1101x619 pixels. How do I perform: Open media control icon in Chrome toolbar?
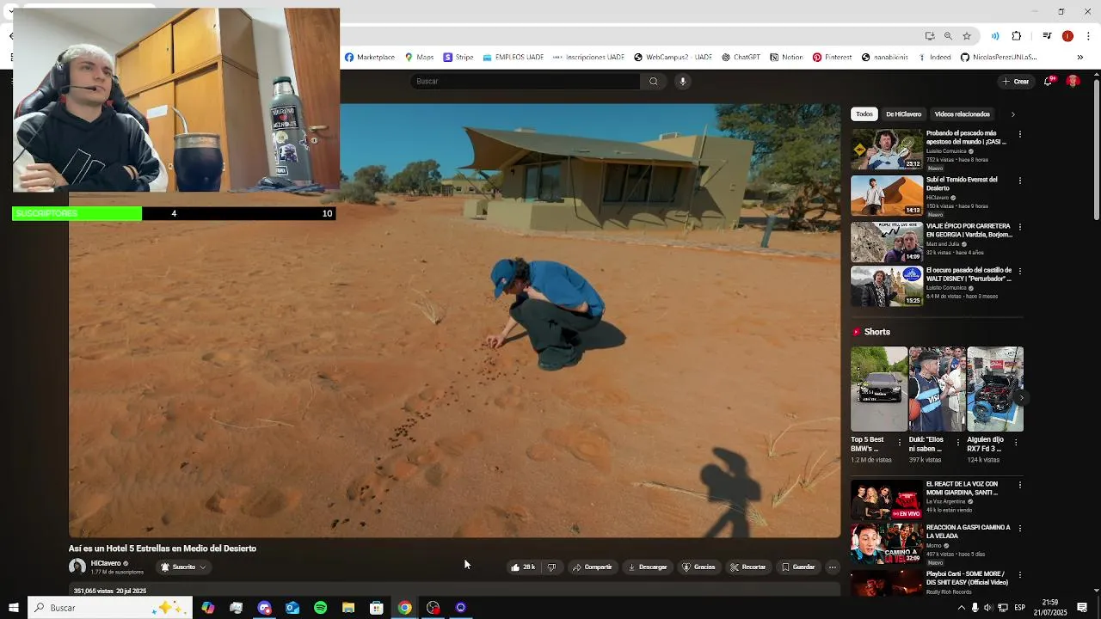pyautogui.click(x=1047, y=36)
